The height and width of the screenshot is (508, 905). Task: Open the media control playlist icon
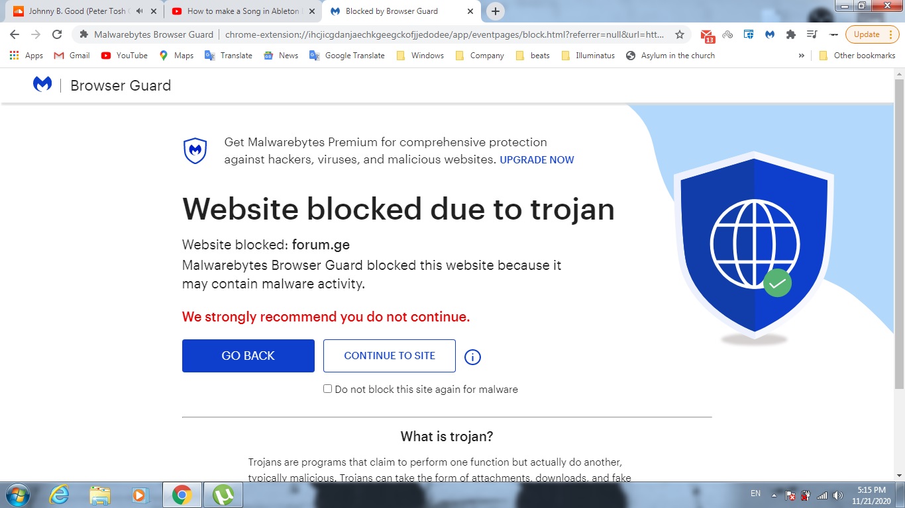click(x=812, y=34)
